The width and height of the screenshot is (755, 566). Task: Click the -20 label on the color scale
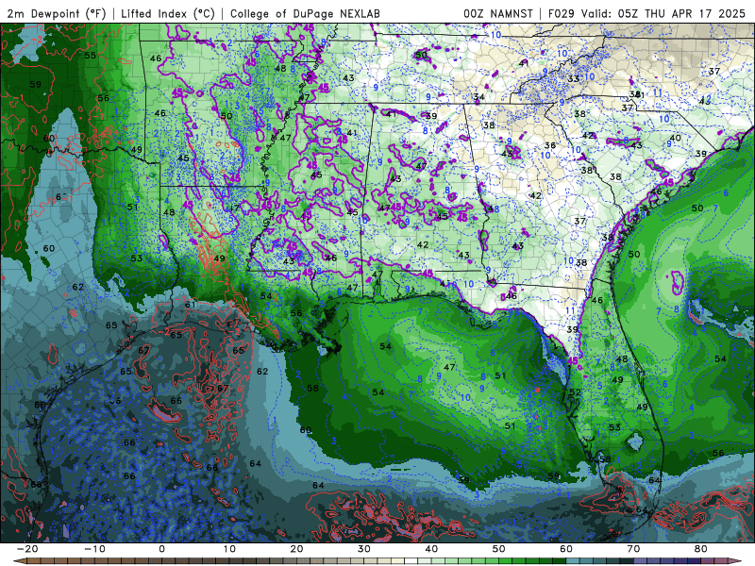coord(27,549)
